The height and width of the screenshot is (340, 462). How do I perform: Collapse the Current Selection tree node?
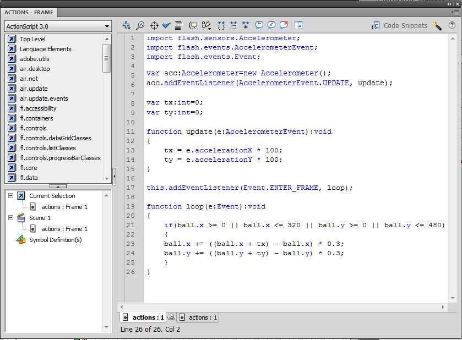point(11,195)
